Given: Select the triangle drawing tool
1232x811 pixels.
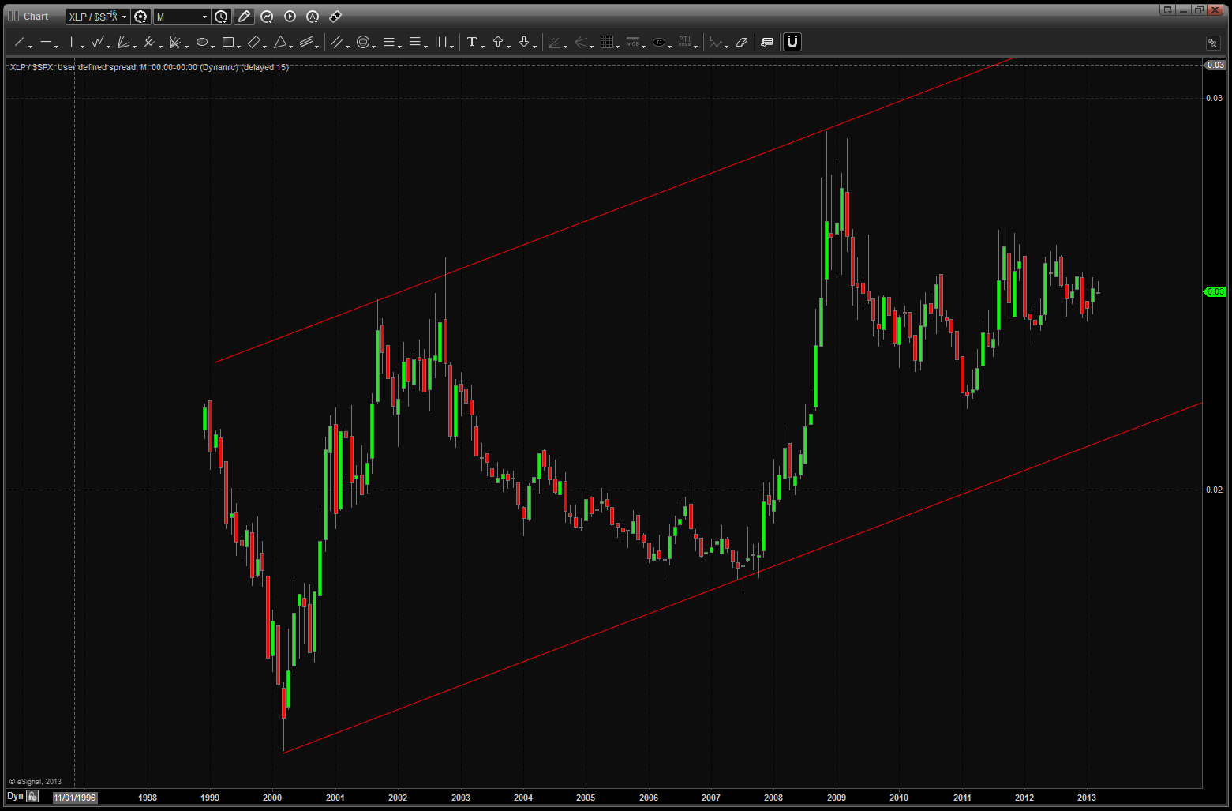Looking at the screenshot, I should 280,43.
